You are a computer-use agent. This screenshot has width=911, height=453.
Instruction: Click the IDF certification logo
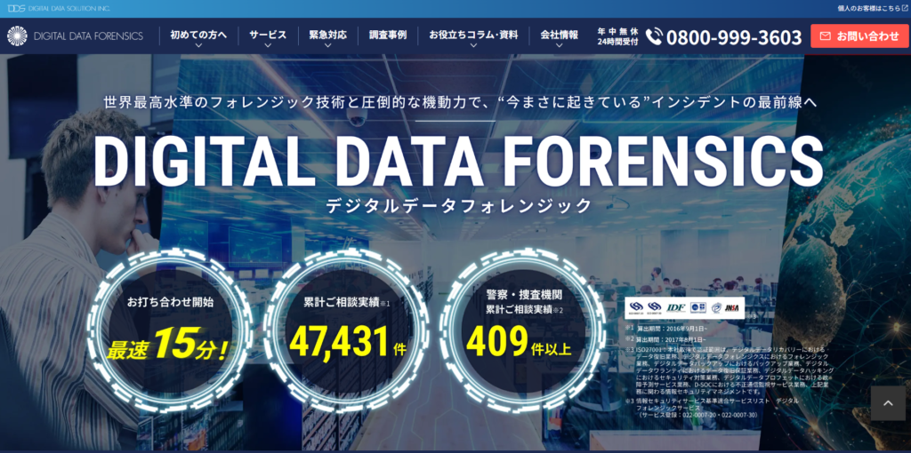pos(678,307)
